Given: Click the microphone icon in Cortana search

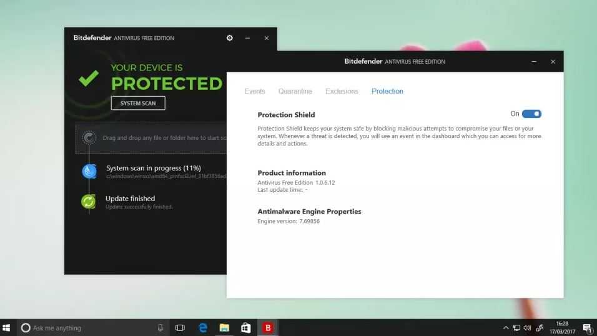Looking at the screenshot, I should [160, 328].
